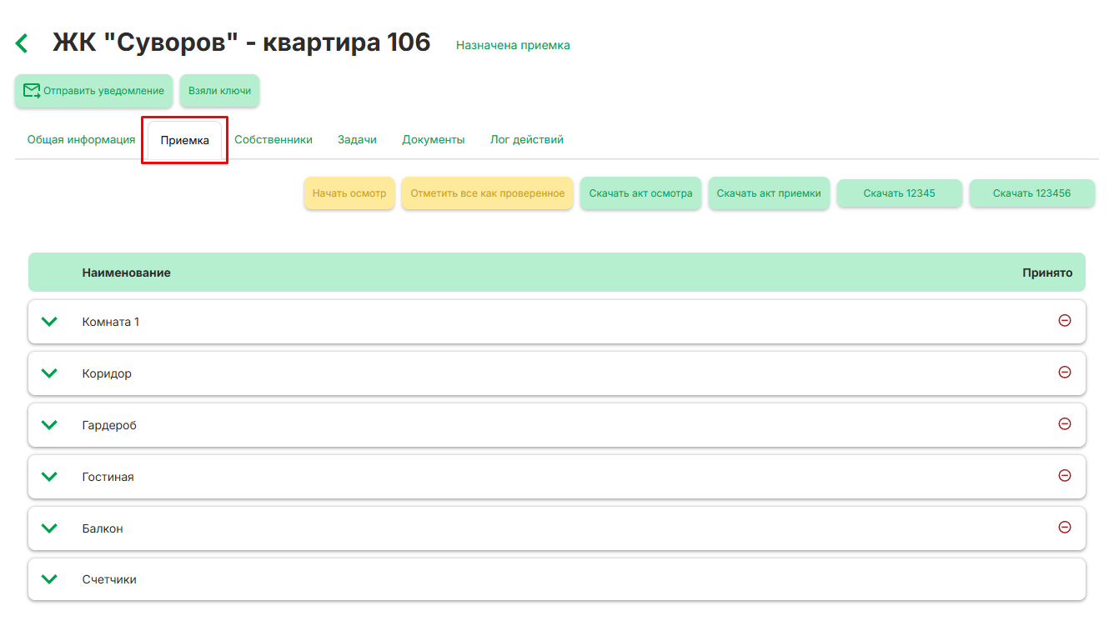Expand the Гостиная row chevron
The image size is (1119, 631).
pyautogui.click(x=49, y=477)
